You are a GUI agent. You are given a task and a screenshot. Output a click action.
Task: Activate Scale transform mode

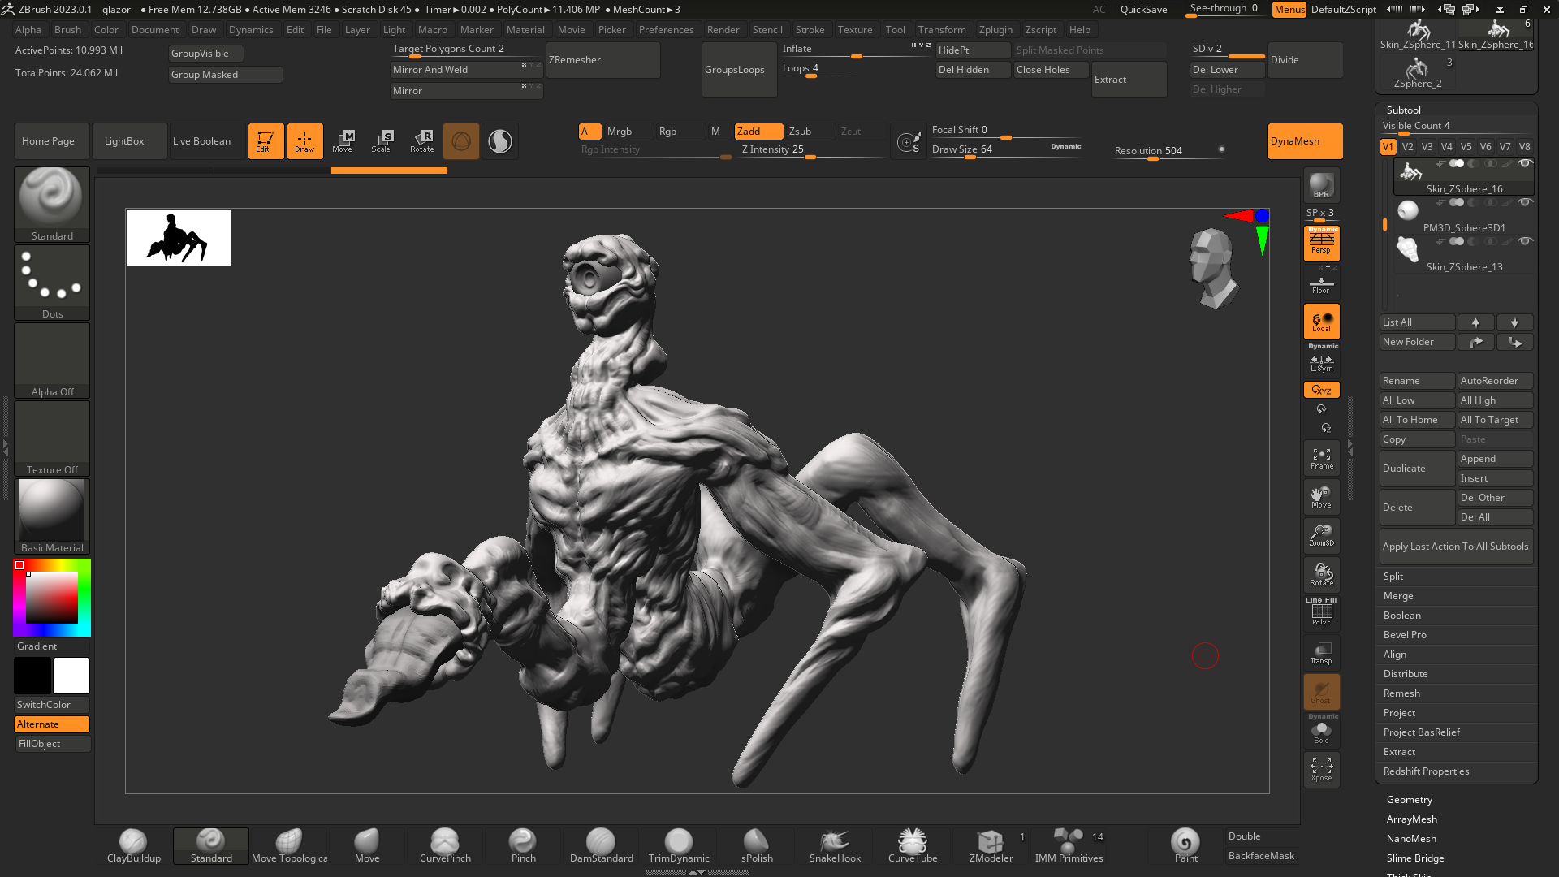coord(381,141)
